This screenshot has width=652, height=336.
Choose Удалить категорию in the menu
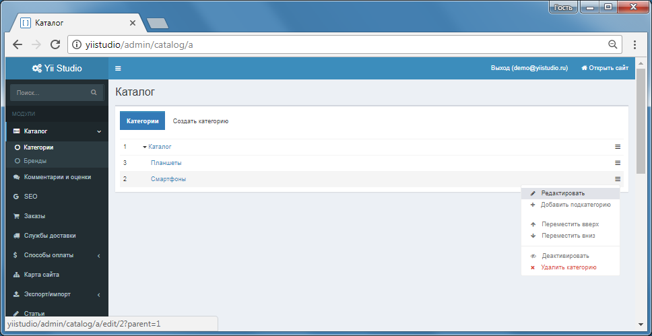[570, 267]
